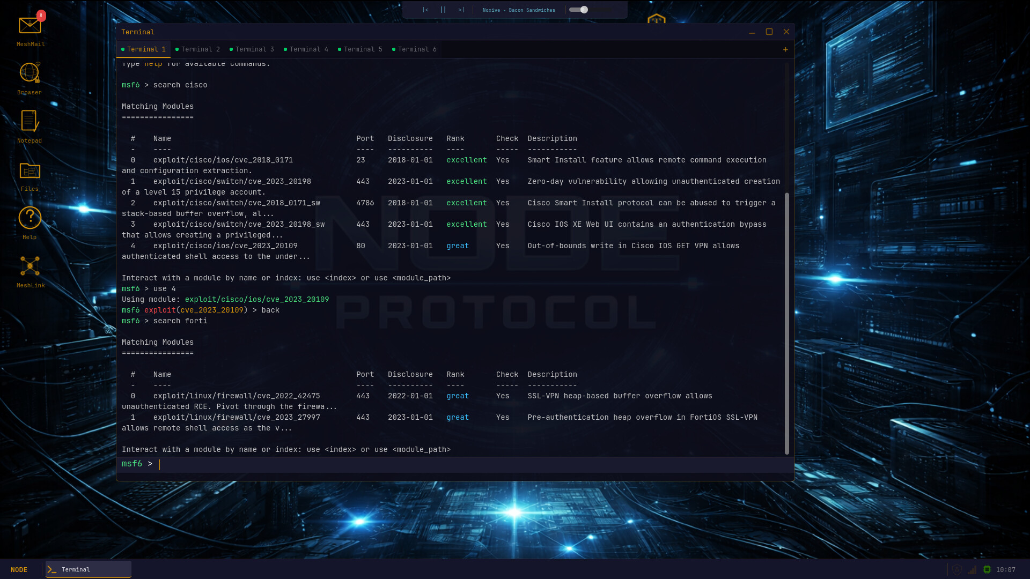
Task: Open the MeshMail desktop icon
Action: click(x=30, y=26)
